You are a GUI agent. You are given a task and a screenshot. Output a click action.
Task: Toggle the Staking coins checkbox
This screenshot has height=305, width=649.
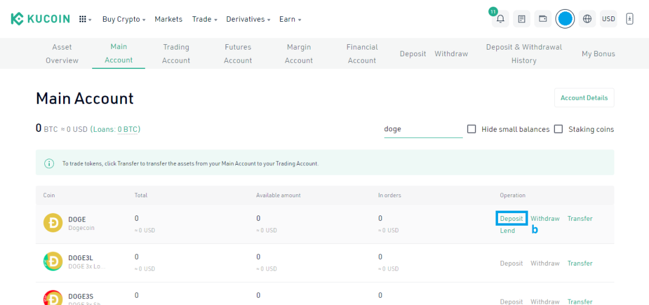click(559, 129)
